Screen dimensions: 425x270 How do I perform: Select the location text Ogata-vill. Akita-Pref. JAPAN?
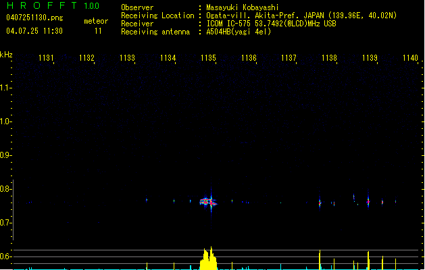click(x=266, y=16)
